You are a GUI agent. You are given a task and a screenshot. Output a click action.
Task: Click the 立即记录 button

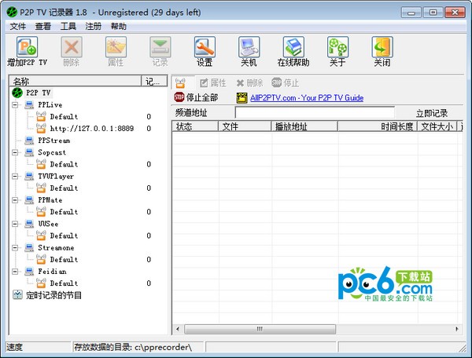(432, 113)
